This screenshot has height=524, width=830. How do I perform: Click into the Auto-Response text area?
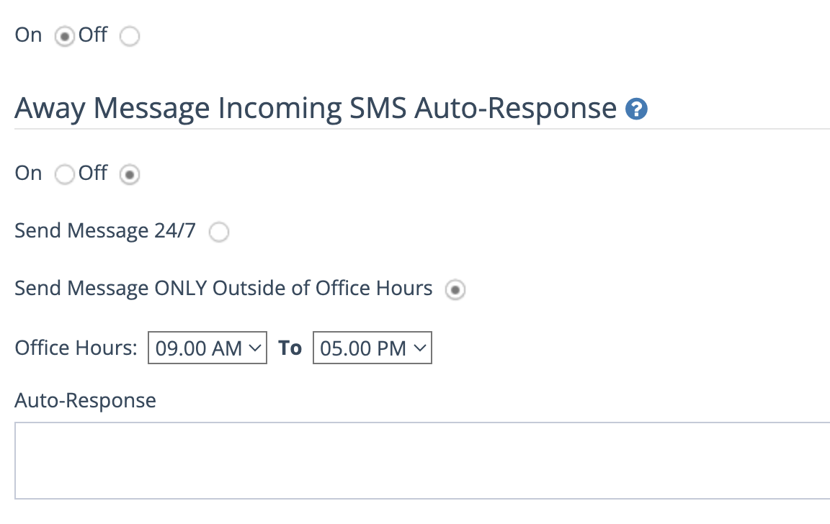pos(422,461)
